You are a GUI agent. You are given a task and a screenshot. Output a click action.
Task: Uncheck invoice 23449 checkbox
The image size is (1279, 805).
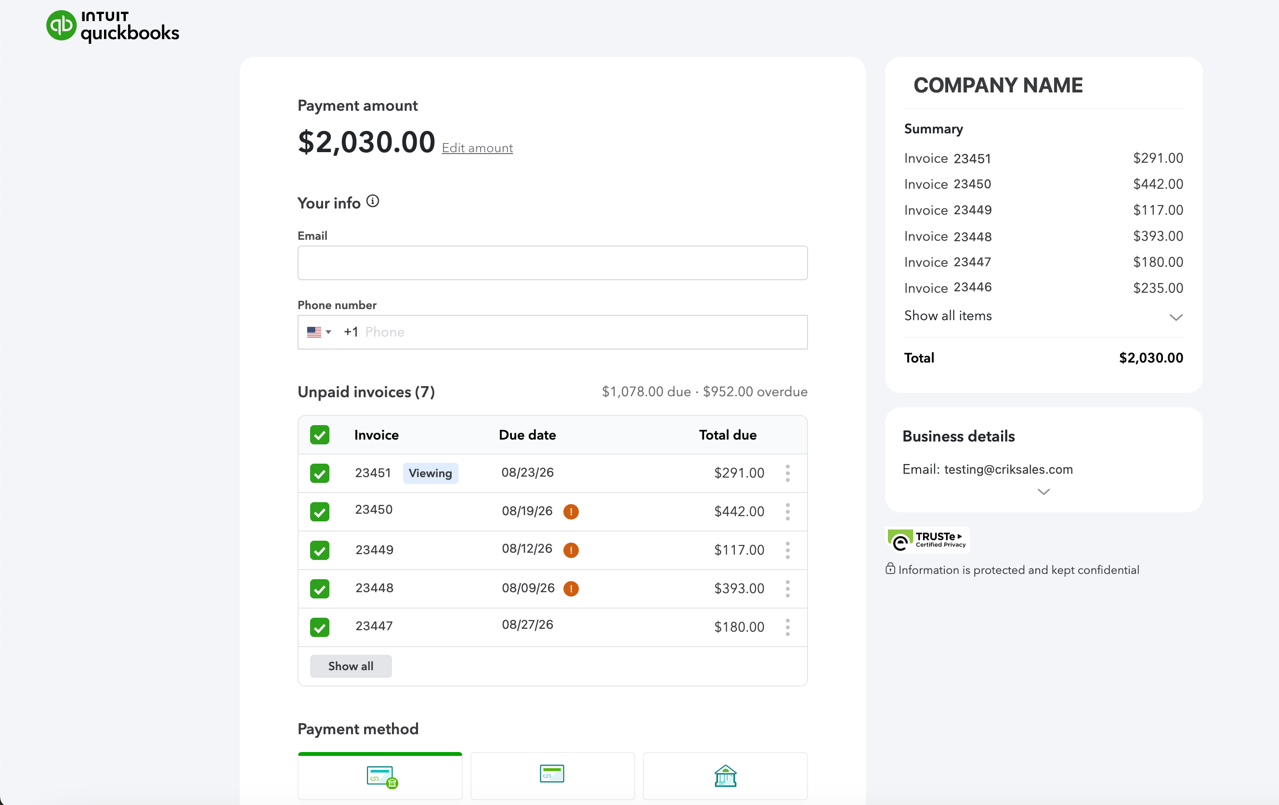tap(320, 550)
